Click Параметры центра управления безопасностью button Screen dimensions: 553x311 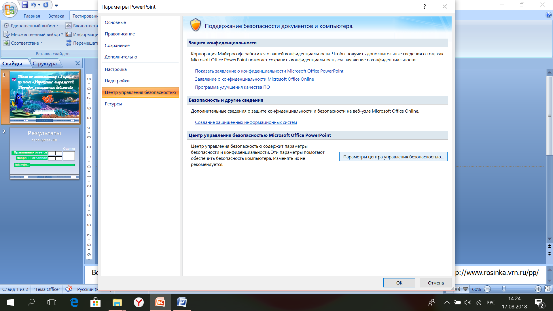pyautogui.click(x=393, y=157)
